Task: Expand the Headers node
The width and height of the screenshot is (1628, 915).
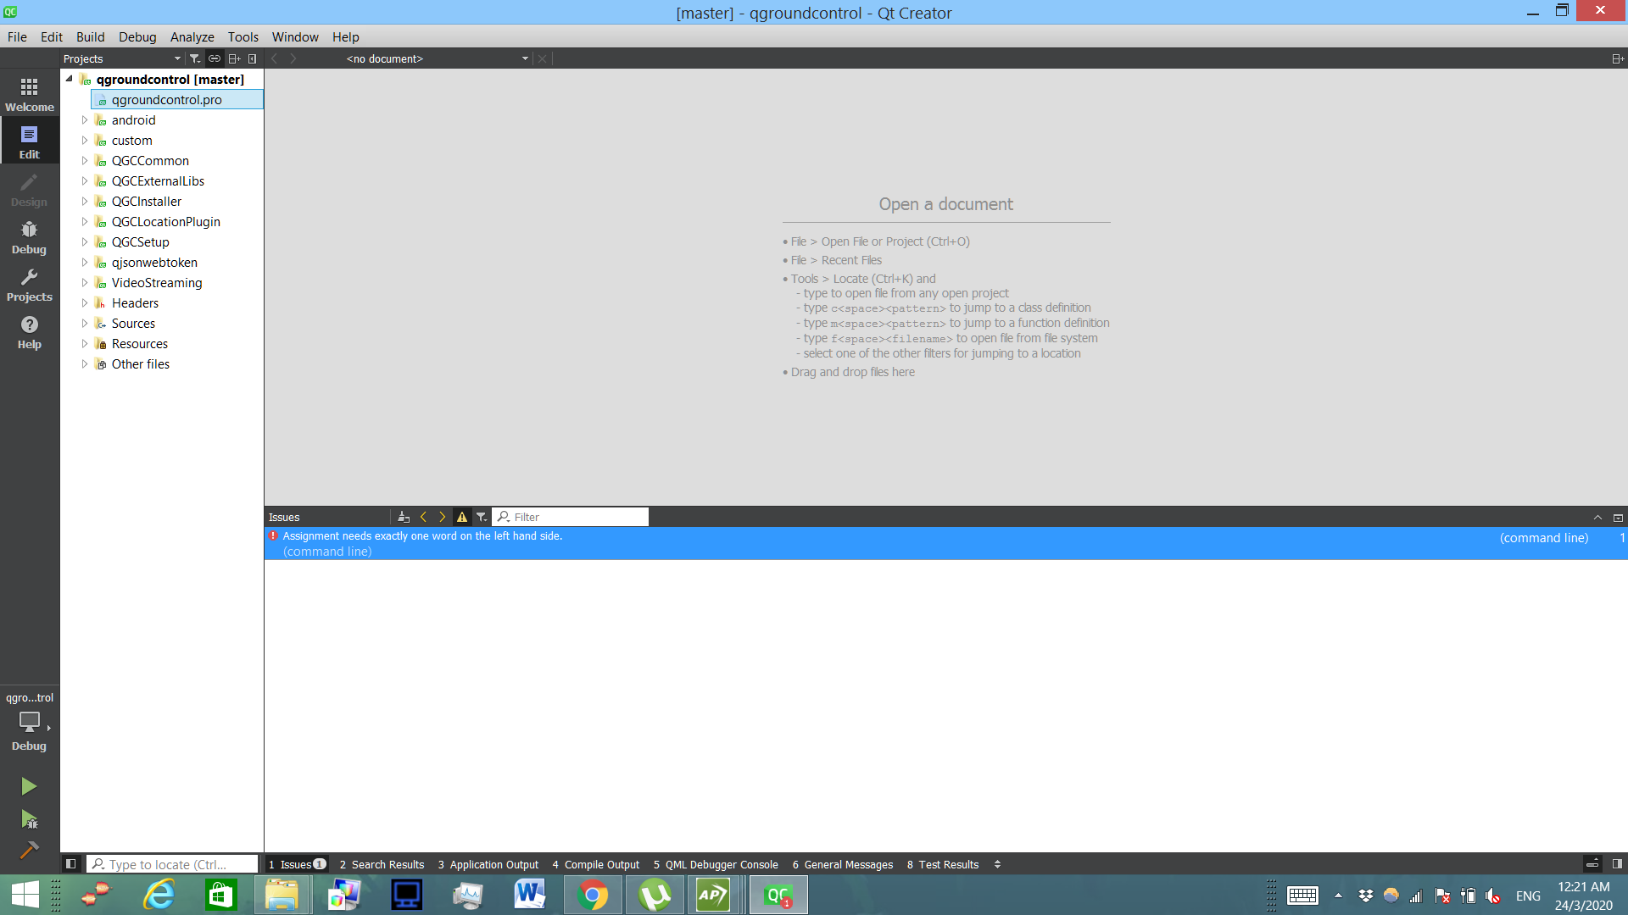Action: click(x=84, y=303)
